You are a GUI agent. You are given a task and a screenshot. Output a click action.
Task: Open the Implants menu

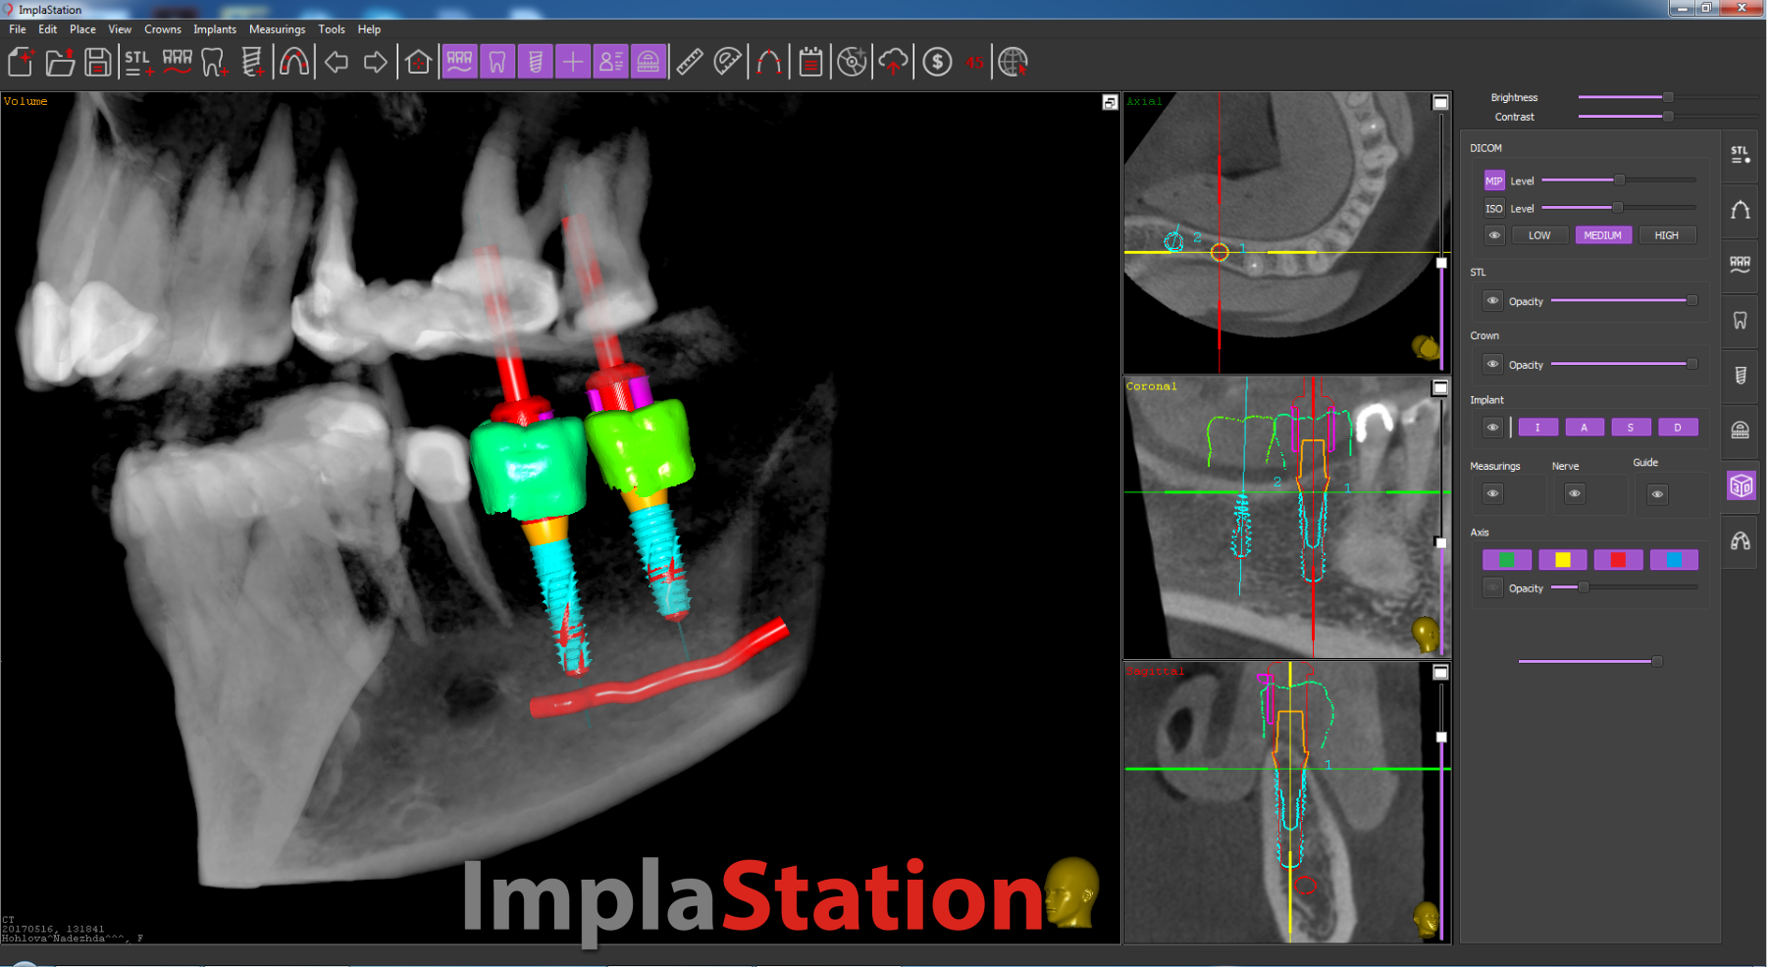tap(215, 29)
